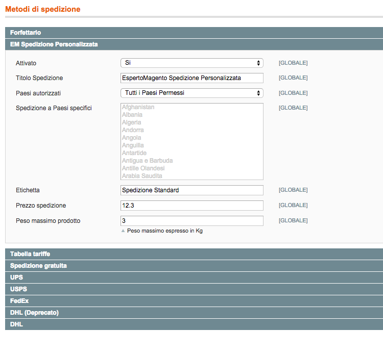Viewport: 383px width, 355px height.
Task: Open the Paesi autorizzati dropdown
Action: (x=192, y=93)
